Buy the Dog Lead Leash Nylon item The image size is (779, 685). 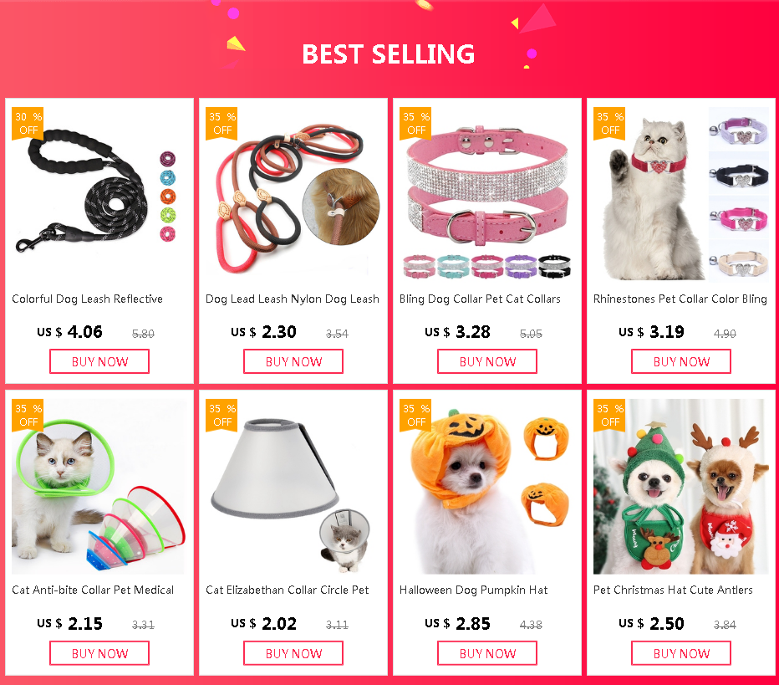[293, 361]
